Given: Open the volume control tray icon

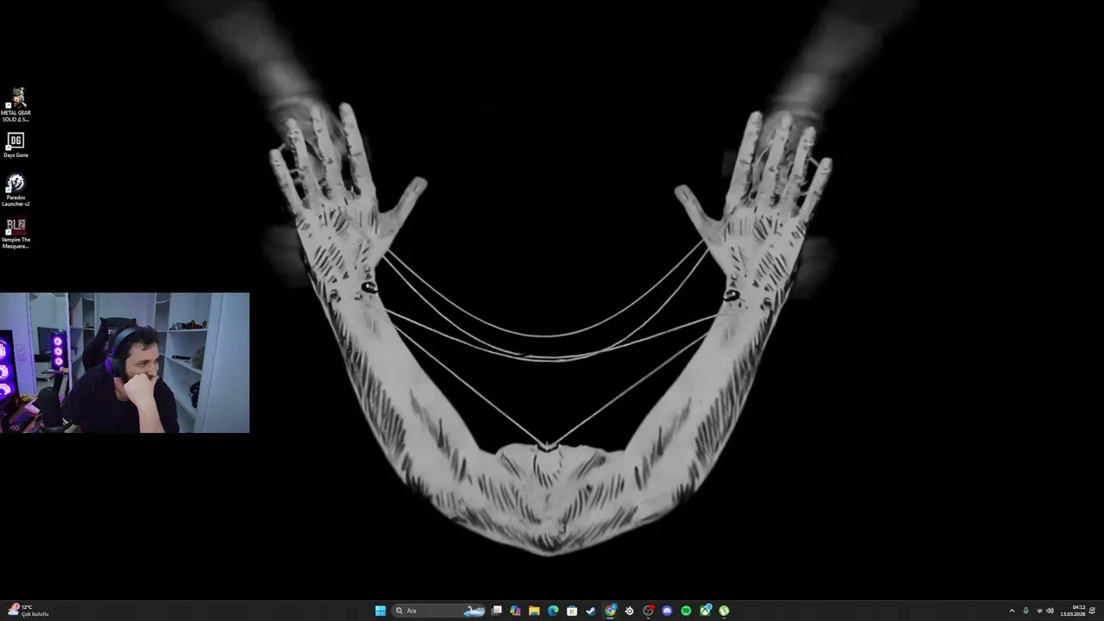Looking at the screenshot, I should click(1050, 611).
